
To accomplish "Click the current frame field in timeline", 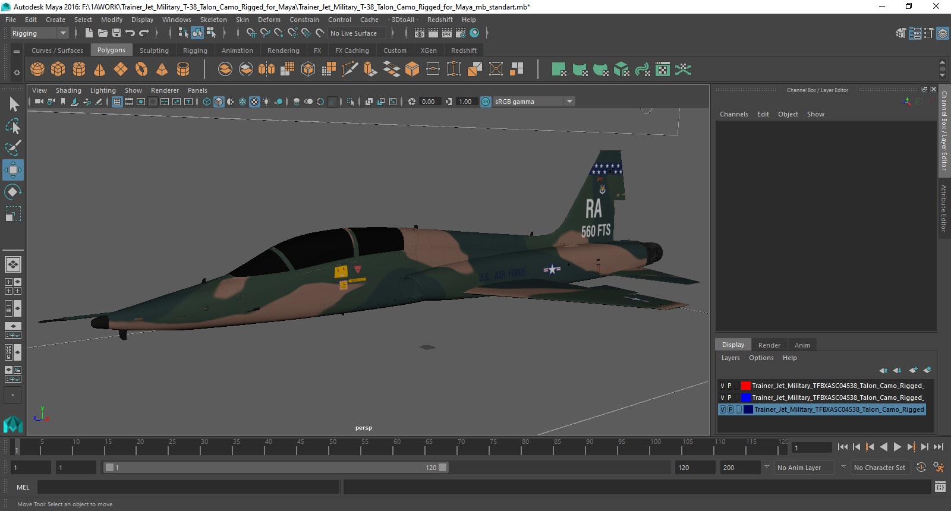I will (x=812, y=447).
